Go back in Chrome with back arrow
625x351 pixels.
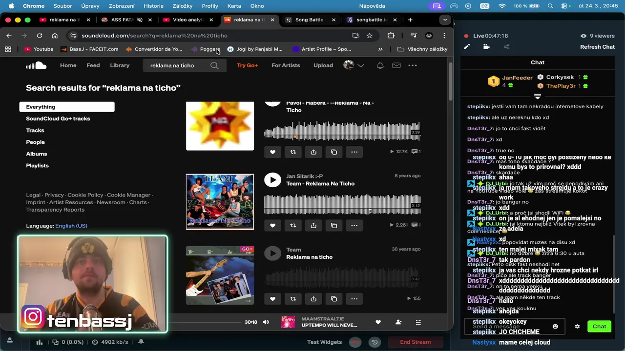pos(9,36)
